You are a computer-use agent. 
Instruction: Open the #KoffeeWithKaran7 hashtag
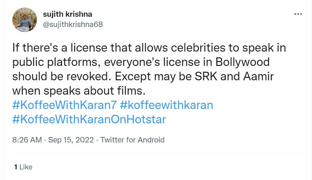[x=59, y=105]
